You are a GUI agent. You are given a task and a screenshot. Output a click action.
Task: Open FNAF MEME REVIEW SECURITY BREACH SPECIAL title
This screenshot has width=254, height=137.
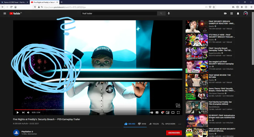click(222, 130)
